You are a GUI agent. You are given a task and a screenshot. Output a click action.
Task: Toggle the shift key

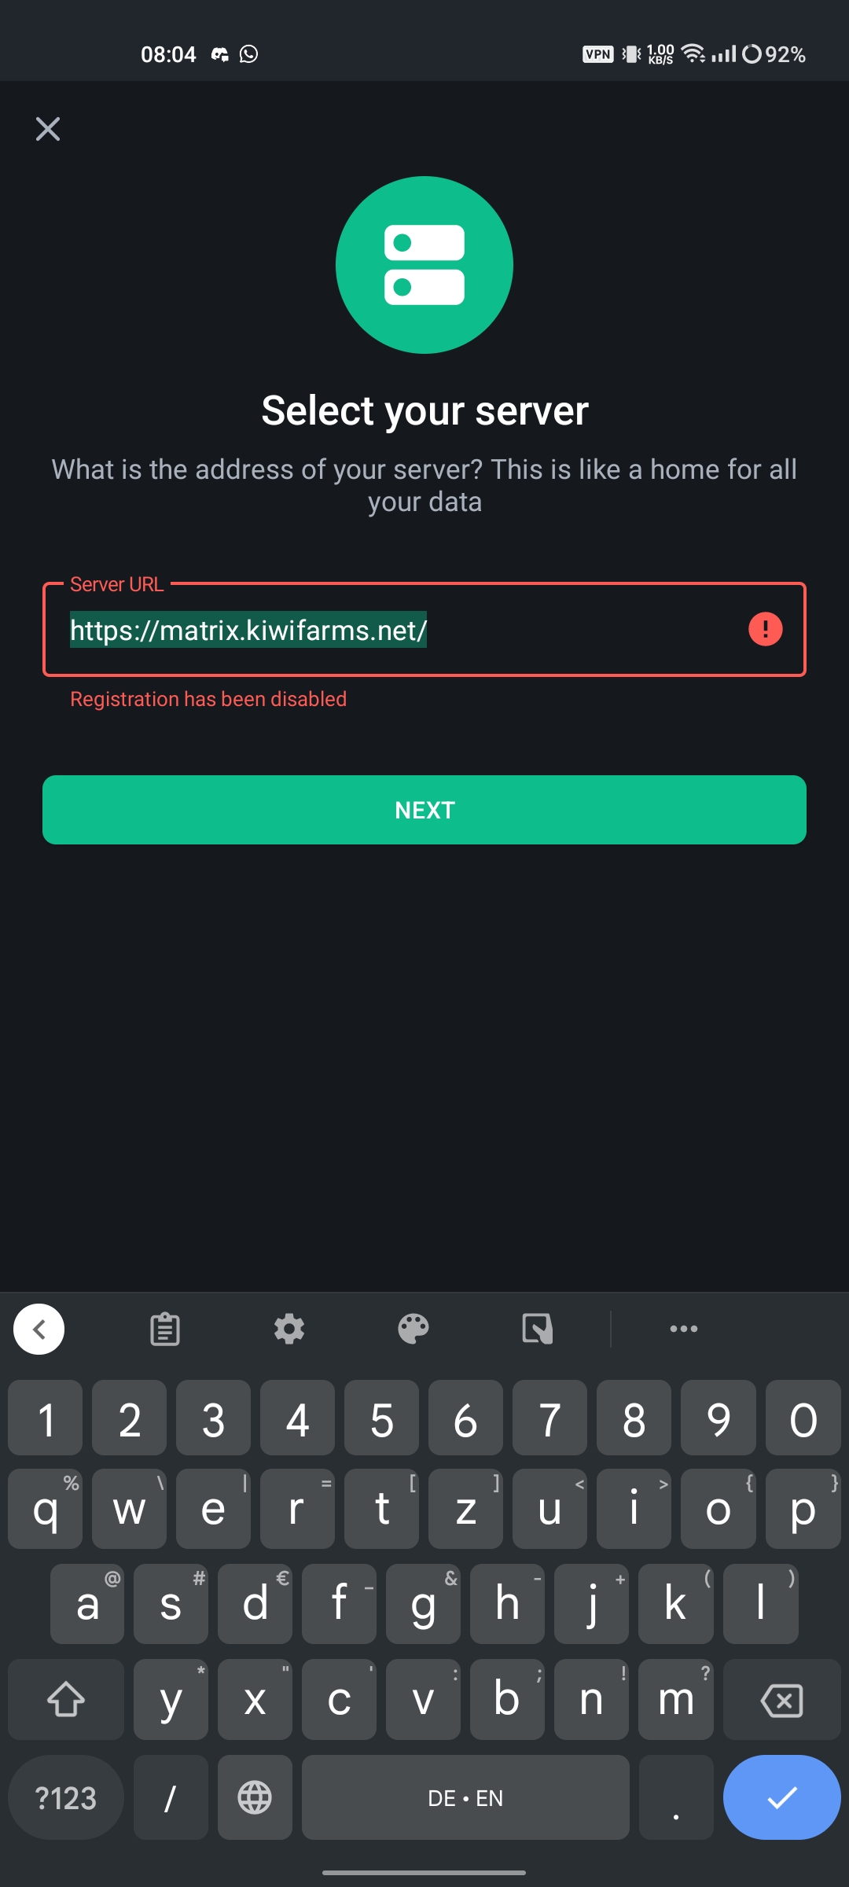click(66, 1700)
